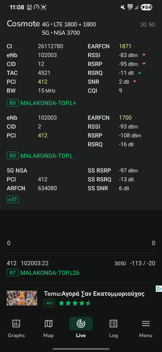Tap the Cosmote operator name header
This screenshot has height=352, width=162.
tap(23, 24)
